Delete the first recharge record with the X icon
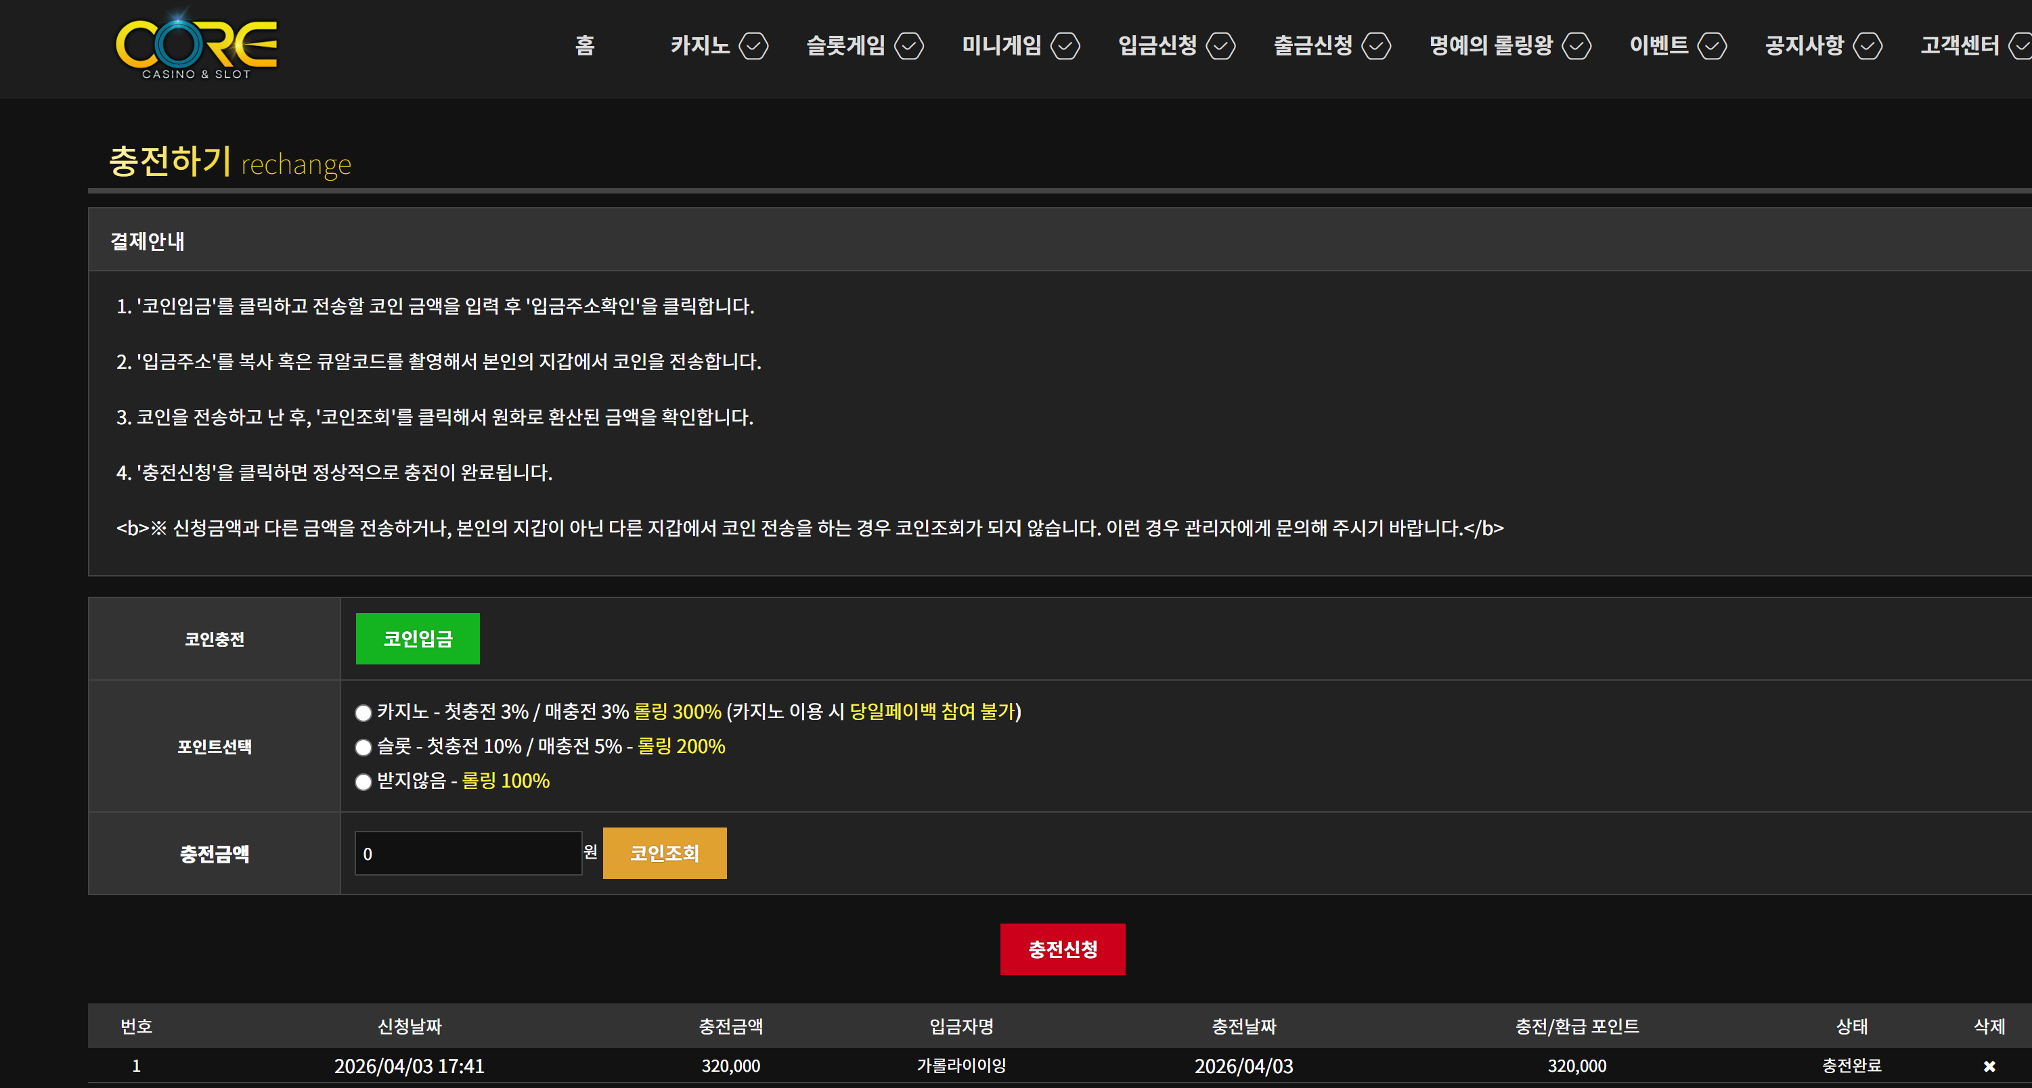The height and width of the screenshot is (1088, 2032). tap(1989, 1066)
